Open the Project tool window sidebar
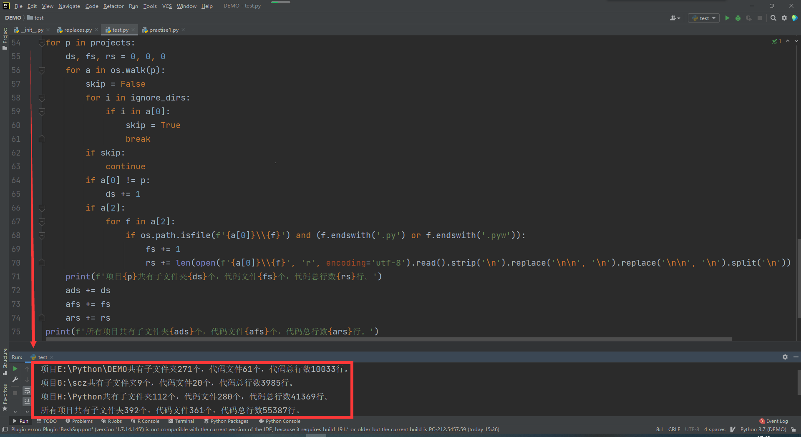Viewport: 801px width, 437px height. pos(5,38)
